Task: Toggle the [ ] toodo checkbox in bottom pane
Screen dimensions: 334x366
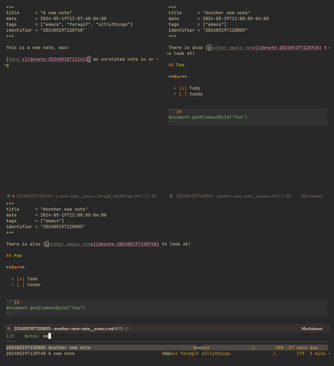Action: (21, 285)
